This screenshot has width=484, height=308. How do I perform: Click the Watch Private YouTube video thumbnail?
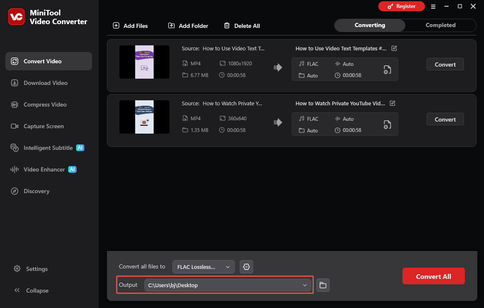(144, 117)
